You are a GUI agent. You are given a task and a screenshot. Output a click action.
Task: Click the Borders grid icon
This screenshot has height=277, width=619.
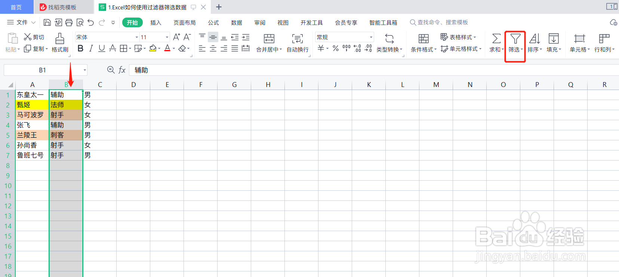pos(123,49)
